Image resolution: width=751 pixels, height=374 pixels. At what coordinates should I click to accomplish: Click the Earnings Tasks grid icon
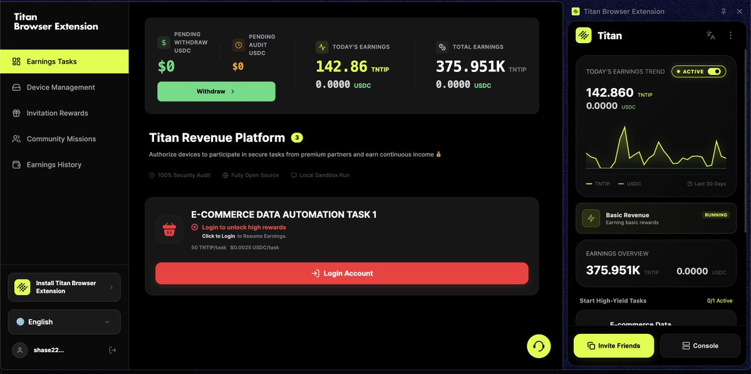click(x=16, y=61)
